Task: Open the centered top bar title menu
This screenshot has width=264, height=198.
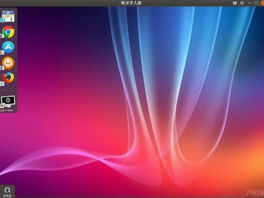Action: point(131,3)
